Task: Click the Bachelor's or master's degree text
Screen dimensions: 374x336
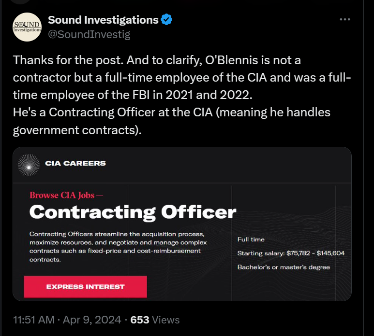Action: pos(284,267)
